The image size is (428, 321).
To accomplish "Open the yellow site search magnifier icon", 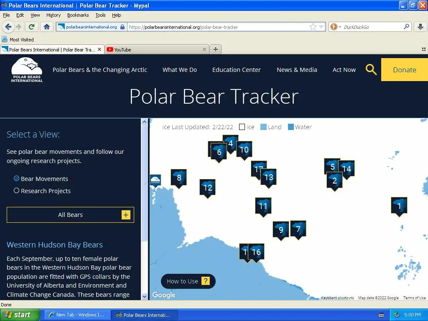I will [371, 70].
